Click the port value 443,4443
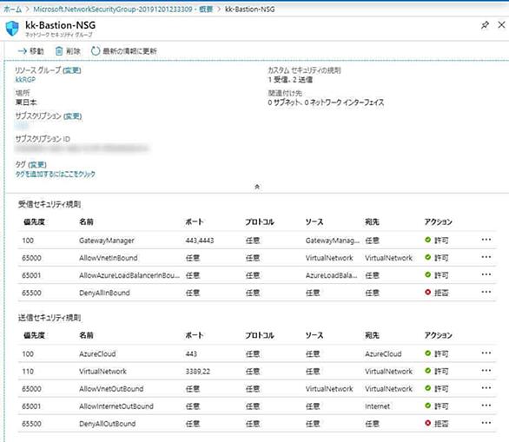The width and height of the screenshot is (509, 442). tap(200, 241)
